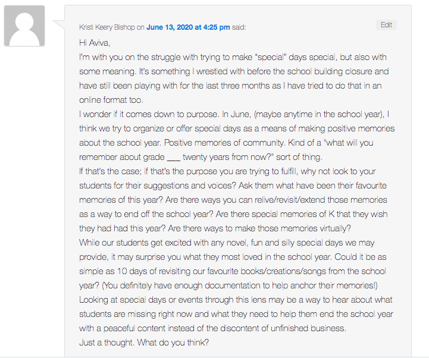Image resolution: width=429 pixels, height=358 pixels.
Task: Click the commenter's default avatar image
Action: tap(24, 26)
